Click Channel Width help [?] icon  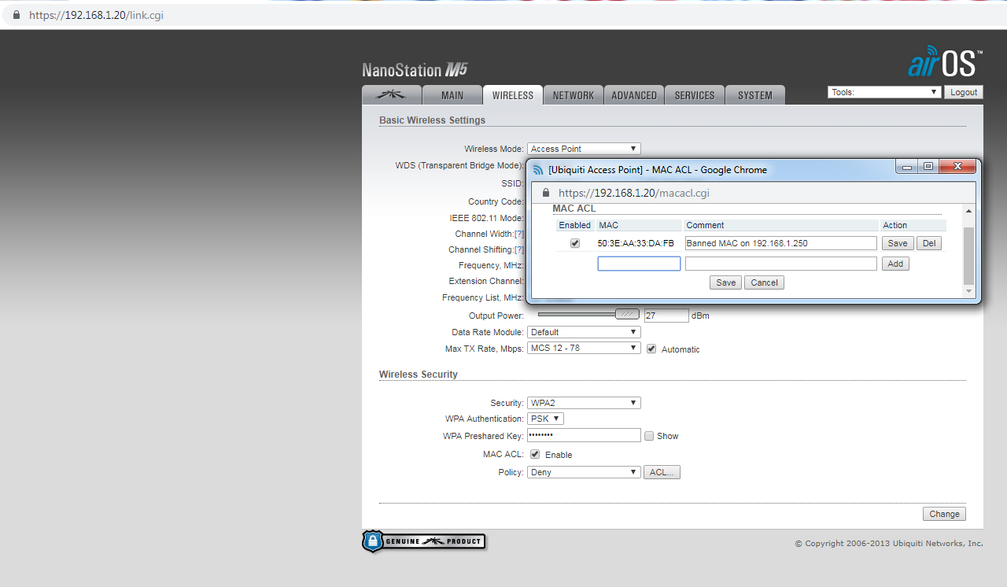[519, 234]
